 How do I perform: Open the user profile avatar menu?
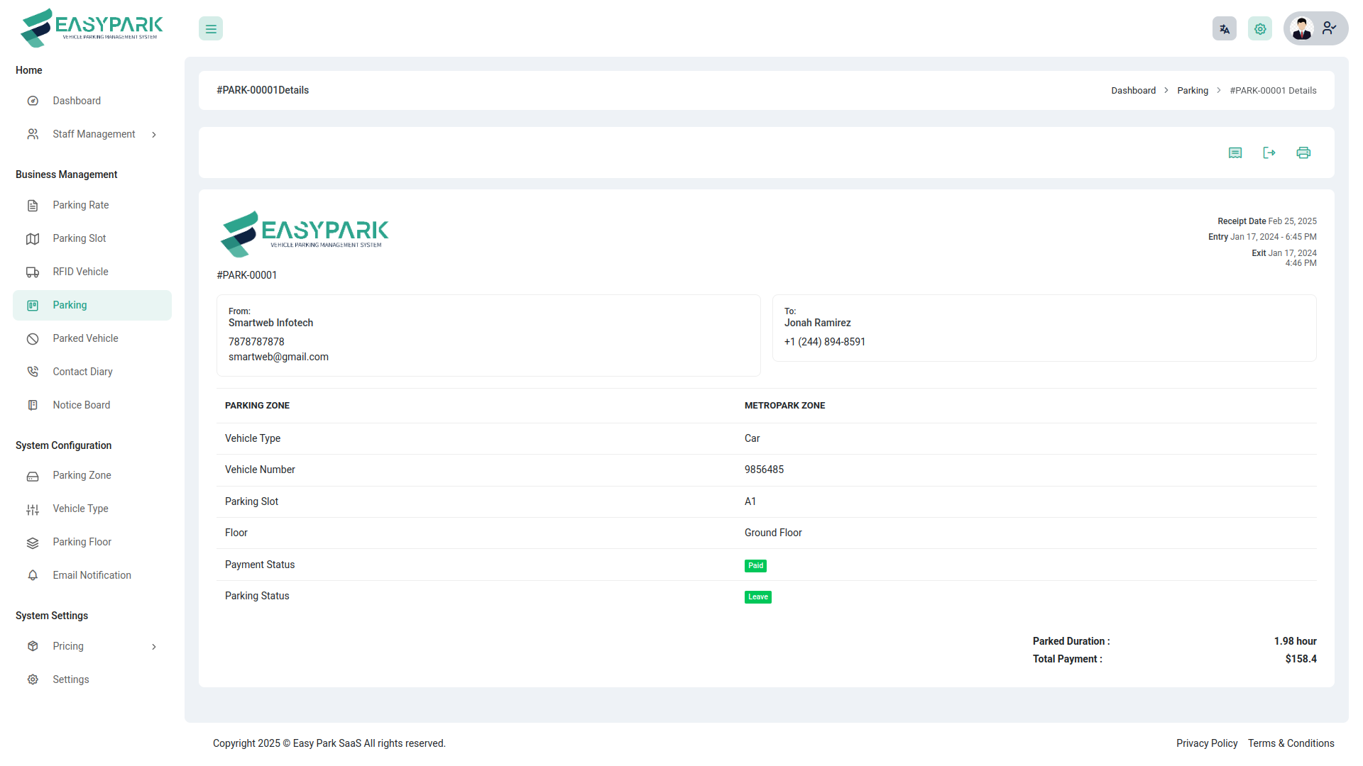point(1302,28)
